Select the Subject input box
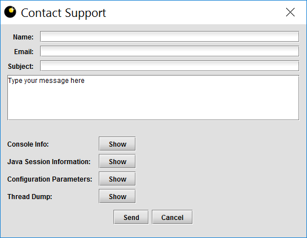The image size is (307, 238). click(x=169, y=66)
